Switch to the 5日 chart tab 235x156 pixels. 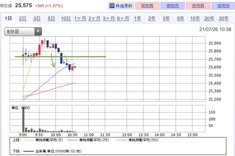coord(51,18)
